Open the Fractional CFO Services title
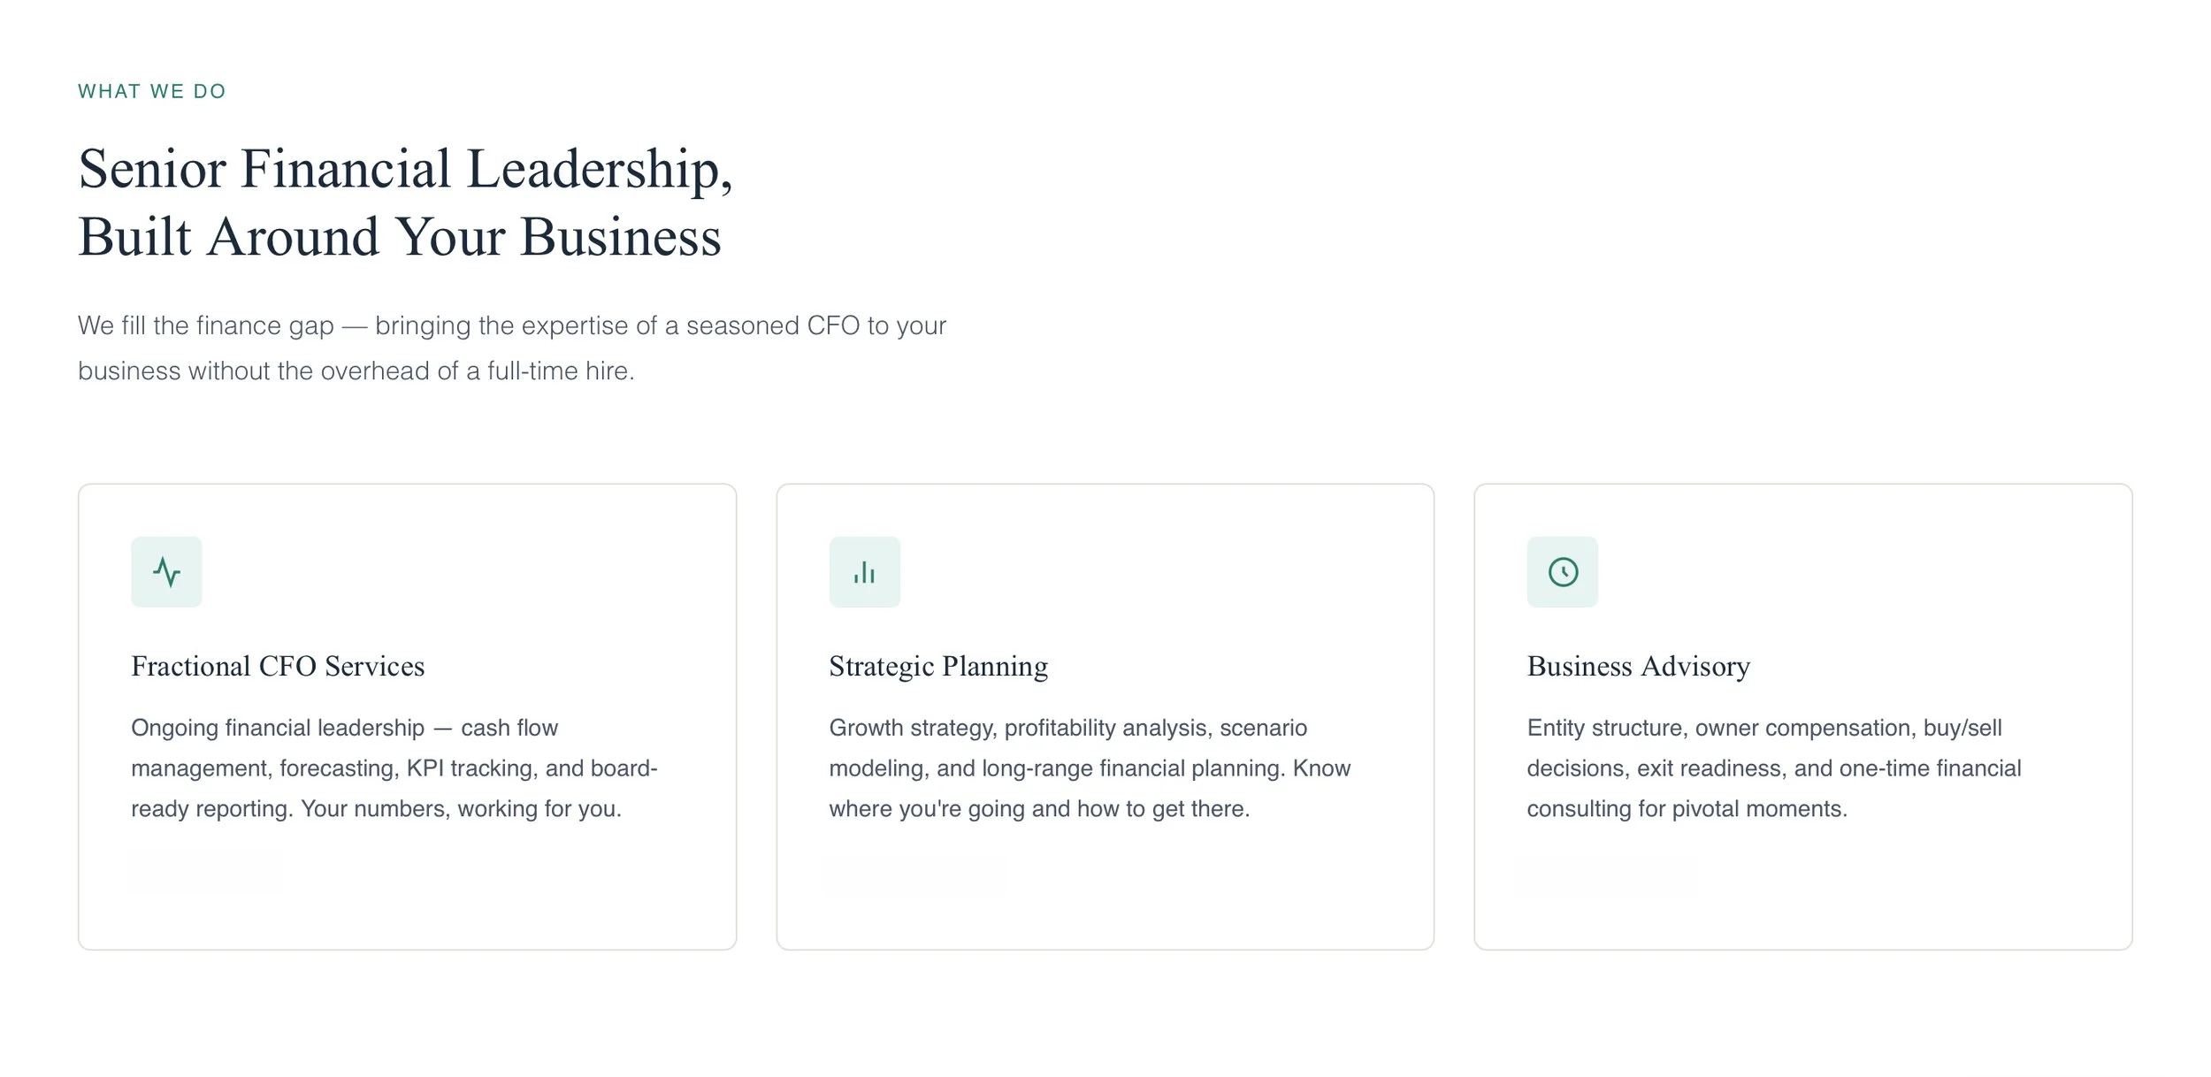Image resolution: width=2211 pixels, height=1077 pixels. pos(278,666)
